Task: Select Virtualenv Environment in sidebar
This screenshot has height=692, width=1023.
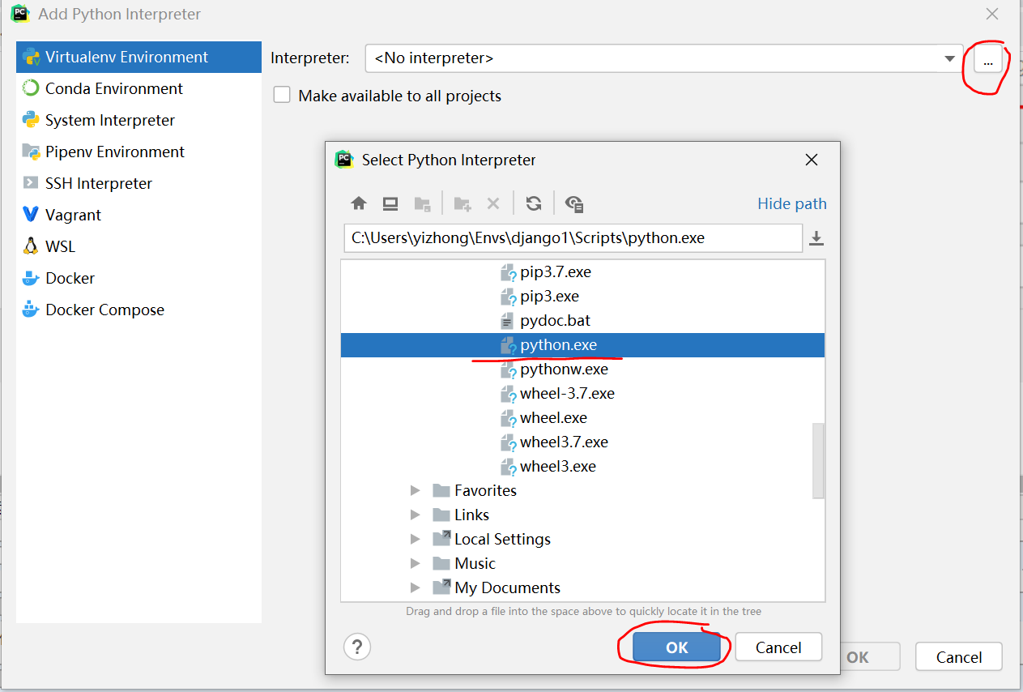Action: click(139, 57)
